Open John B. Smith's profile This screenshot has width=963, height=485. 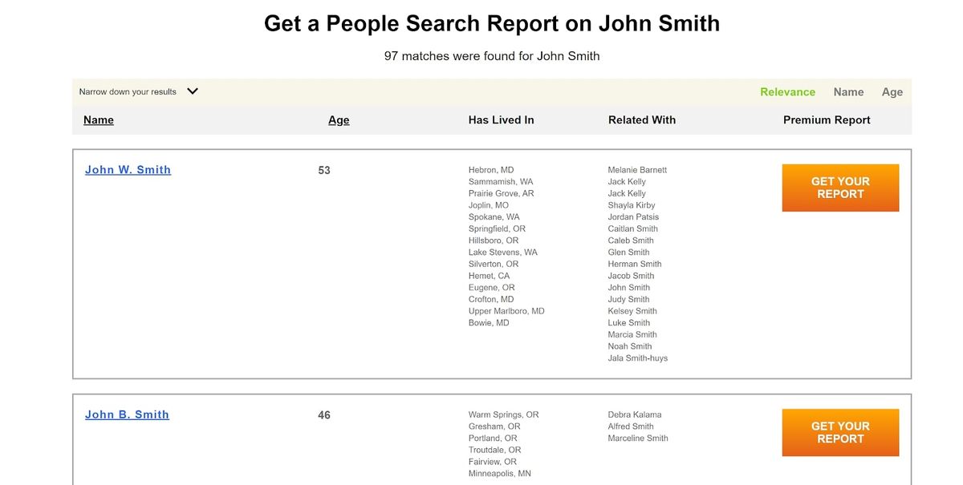click(127, 414)
